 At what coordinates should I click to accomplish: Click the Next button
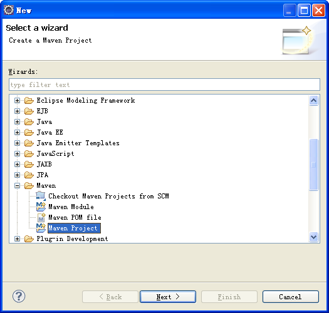pos(168,297)
